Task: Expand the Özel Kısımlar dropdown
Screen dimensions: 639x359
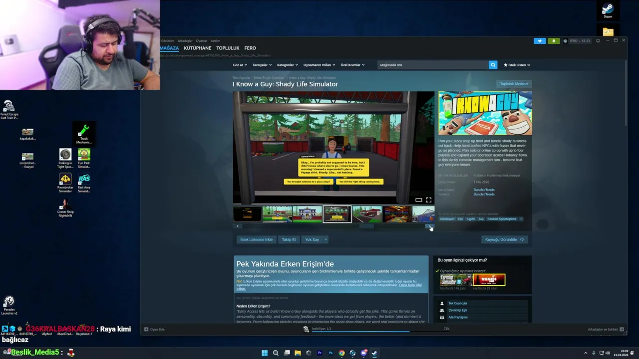Action: pyautogui.click(x=352, y=65)
